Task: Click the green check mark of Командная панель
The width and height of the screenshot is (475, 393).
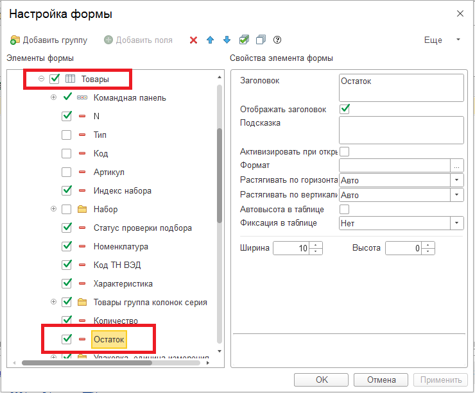Action: (x=67, y=97)
